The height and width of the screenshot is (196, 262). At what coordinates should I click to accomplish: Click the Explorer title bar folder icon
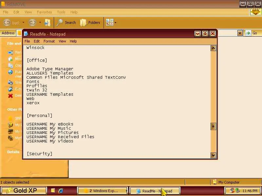pos(3,4)
